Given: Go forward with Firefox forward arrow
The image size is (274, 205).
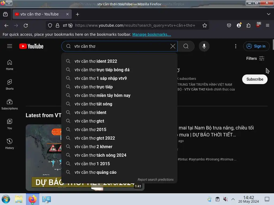Looking at the screenshot, I should [x=16, y=26].
